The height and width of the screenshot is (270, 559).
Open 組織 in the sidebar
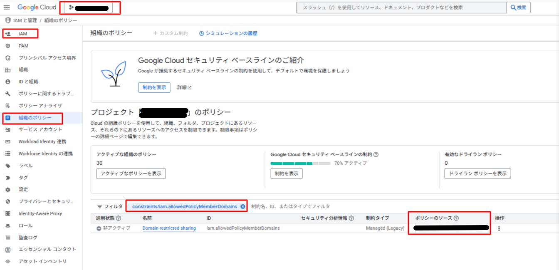click(x=23, y=69)
